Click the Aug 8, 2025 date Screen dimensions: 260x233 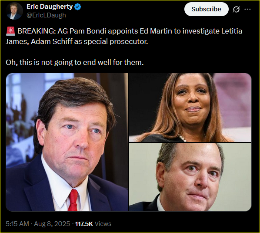point(52,224)
